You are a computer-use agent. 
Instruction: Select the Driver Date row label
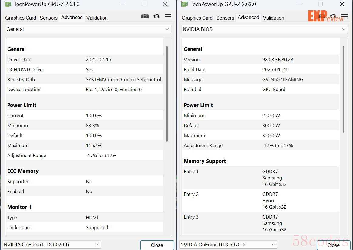pyautogui.click(x=19, y=60)
